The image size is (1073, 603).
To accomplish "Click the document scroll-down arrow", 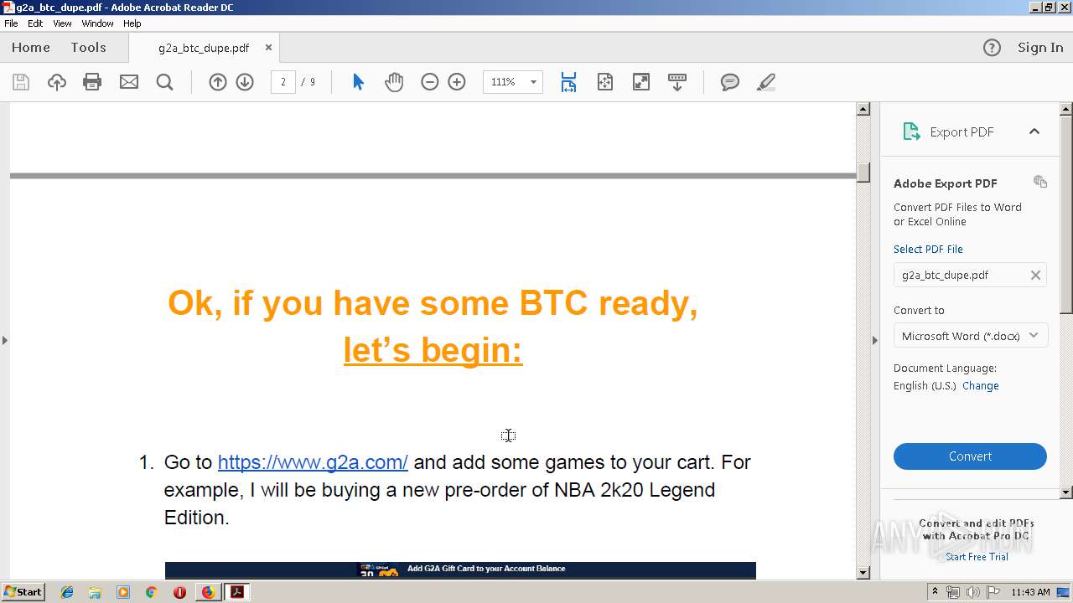I will coord(863,573).
